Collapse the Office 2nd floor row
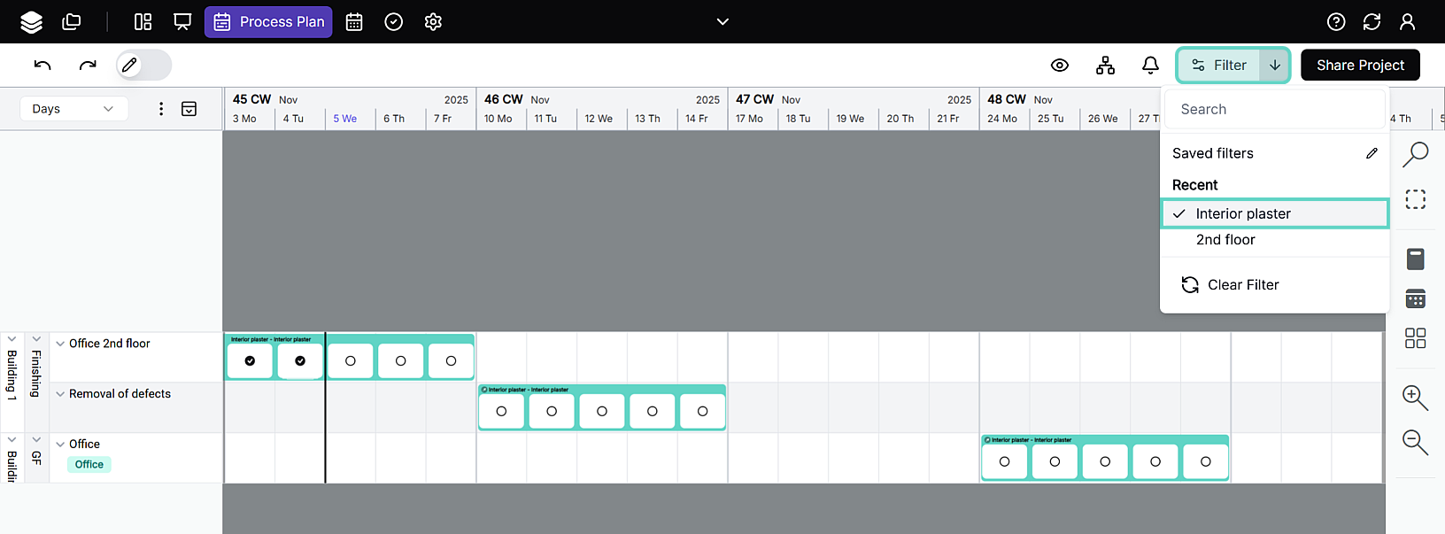The width and height of the screenshot is (1445, 534). point(60,344)
